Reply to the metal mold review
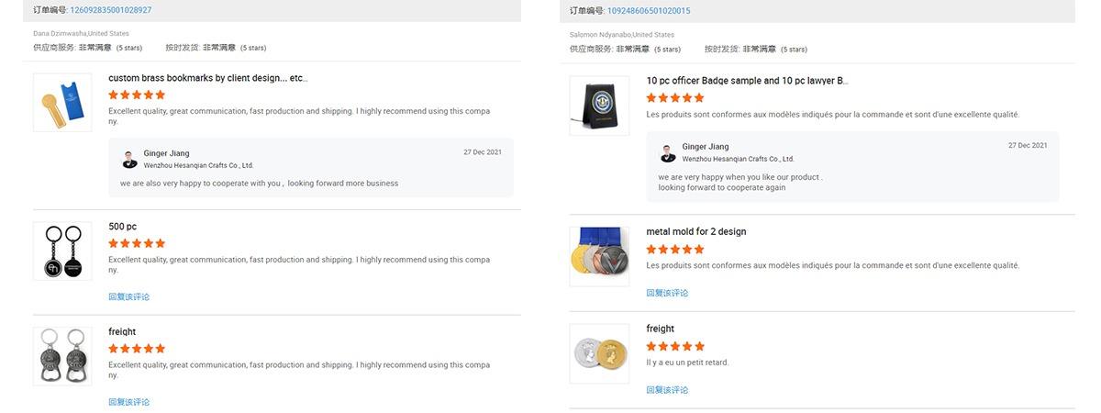The width and height of the screenshot is (1101, 413). pyautogui.click(x=667, y=293)
